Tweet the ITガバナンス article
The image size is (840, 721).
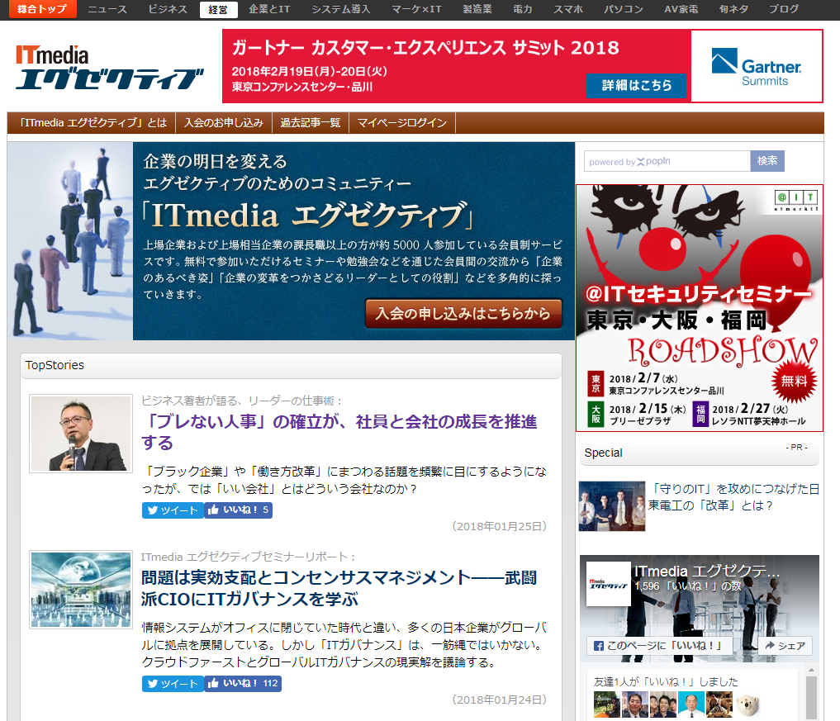(x=173, y=684)
